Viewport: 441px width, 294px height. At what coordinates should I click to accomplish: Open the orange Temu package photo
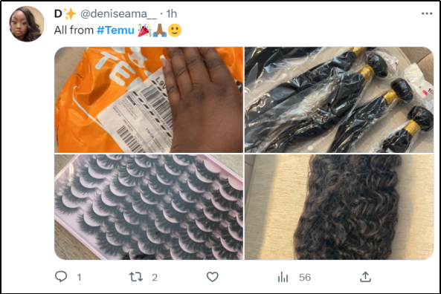149,100
